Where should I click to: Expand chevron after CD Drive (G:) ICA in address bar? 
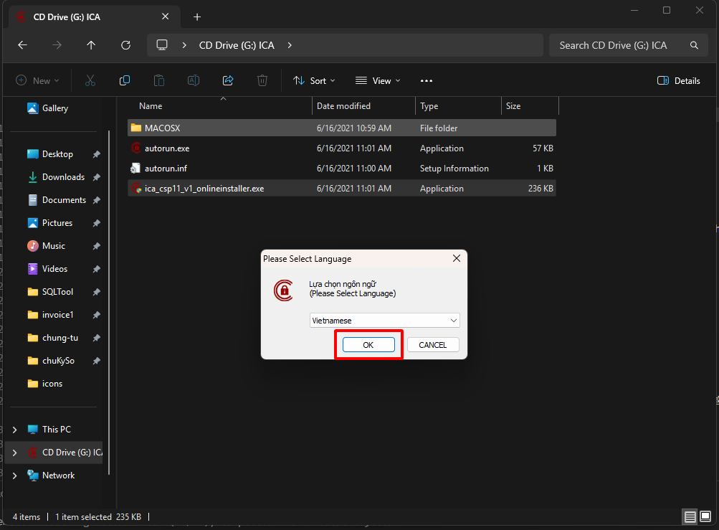point(290,45)
